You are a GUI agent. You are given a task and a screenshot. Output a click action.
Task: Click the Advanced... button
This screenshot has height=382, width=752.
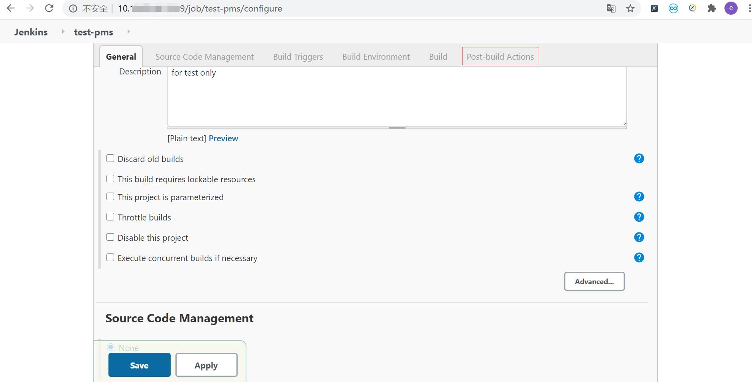tap(594, 281)
